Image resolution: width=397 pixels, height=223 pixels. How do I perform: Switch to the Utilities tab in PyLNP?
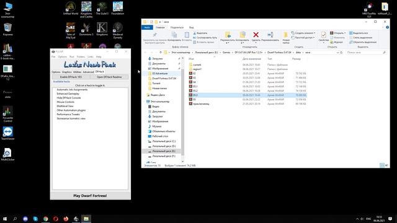[77, 72]
